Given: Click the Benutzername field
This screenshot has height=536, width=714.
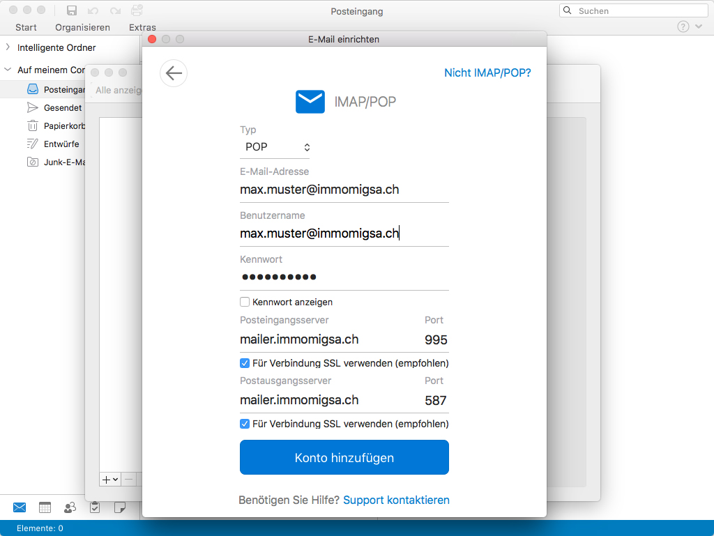Looking at the screenshot, I should 344,233.
